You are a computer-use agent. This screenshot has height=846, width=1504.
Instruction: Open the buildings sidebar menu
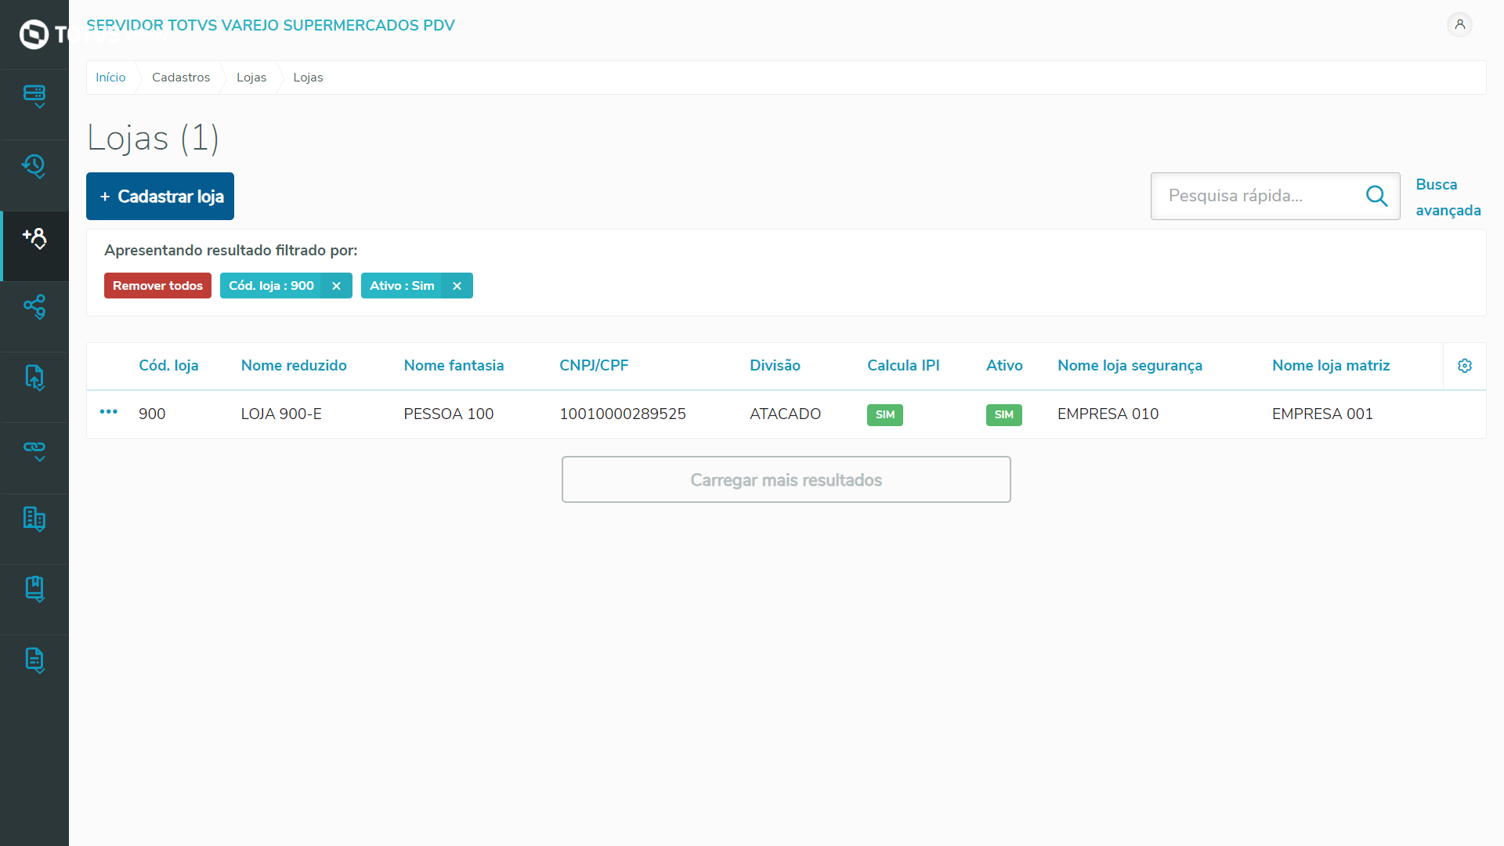pos(34,519)
